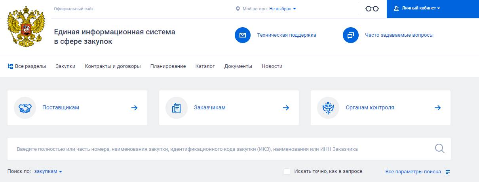This screenshot has width=479, height=182.
Task: Click the arrow on the Поставщикам card
Action: pos(135,108)
